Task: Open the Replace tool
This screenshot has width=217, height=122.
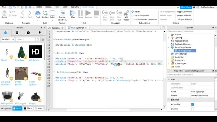Action: point(45,13)
